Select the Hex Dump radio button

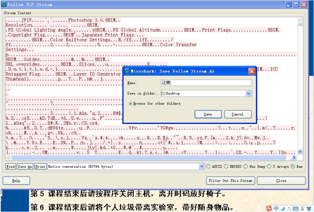pos(245,166)
